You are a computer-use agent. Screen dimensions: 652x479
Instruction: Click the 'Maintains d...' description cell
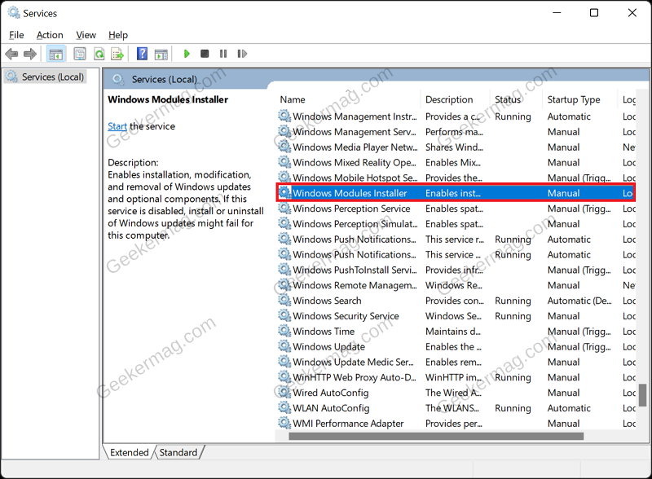[x=453, y=332]
